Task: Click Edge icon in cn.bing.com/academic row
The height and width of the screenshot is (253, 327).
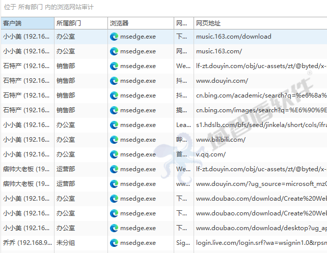Action: tap(114, 96)
